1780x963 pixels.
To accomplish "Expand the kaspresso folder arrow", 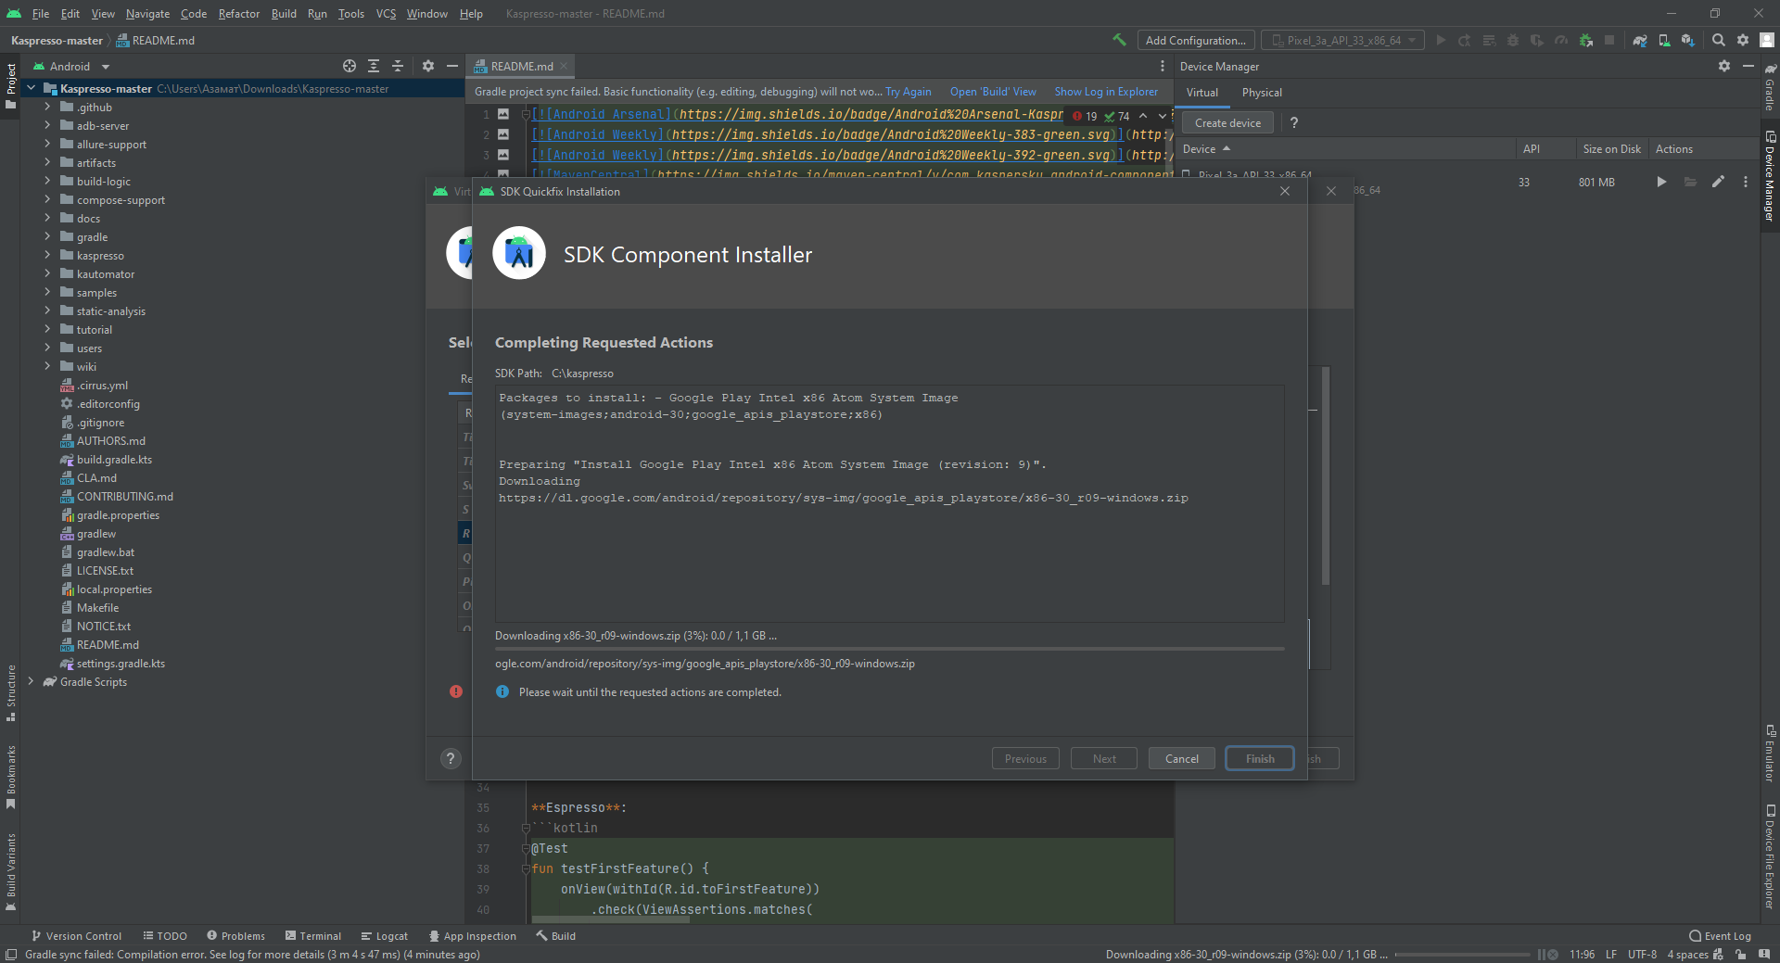I will pyautogui.click(x=47, y=255).
